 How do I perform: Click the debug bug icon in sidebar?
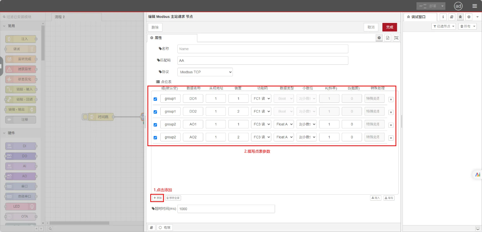pyautogui.click(x=460, y=17)
